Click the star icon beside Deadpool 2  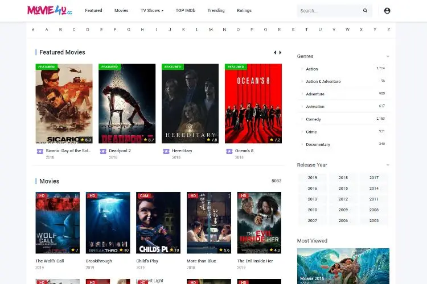(103, 151)
